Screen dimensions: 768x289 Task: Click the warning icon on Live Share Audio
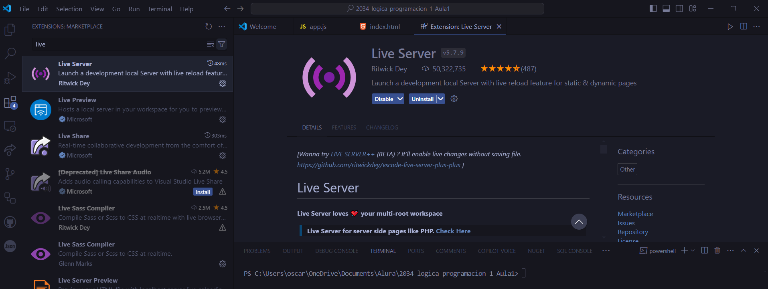pyautogui.click(x=223, y=192)
